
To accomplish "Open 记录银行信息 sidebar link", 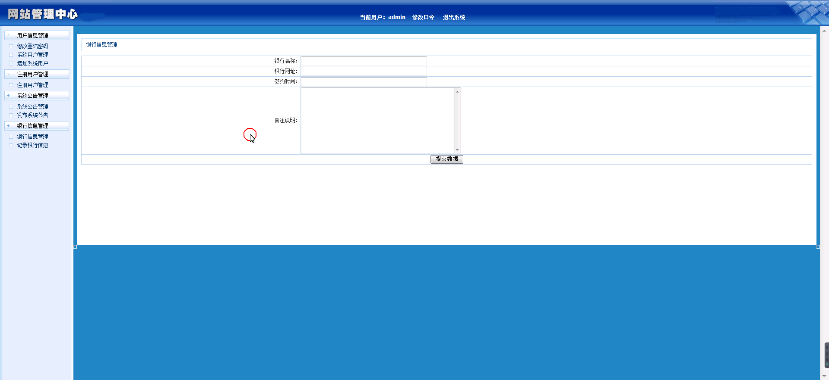I will pos(32,145).
